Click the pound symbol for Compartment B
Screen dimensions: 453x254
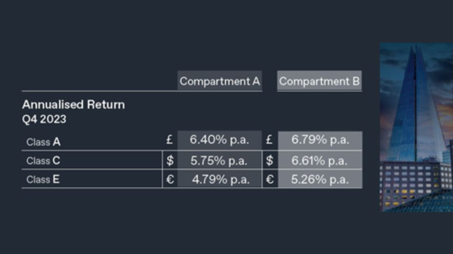click(269, 140)
